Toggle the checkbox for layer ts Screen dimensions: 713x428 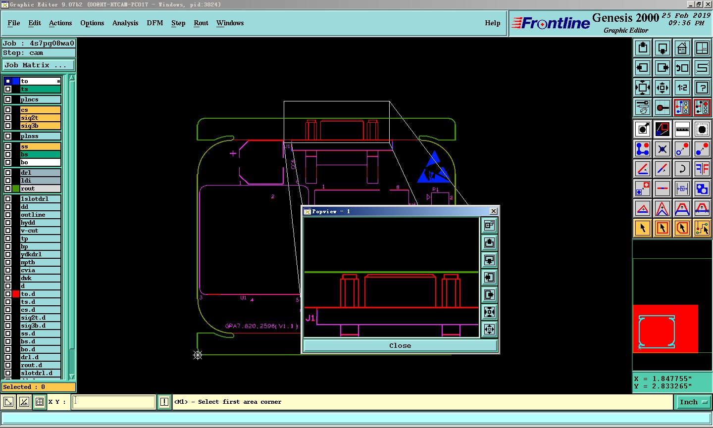pyautogui.click(x=8, y=89)
